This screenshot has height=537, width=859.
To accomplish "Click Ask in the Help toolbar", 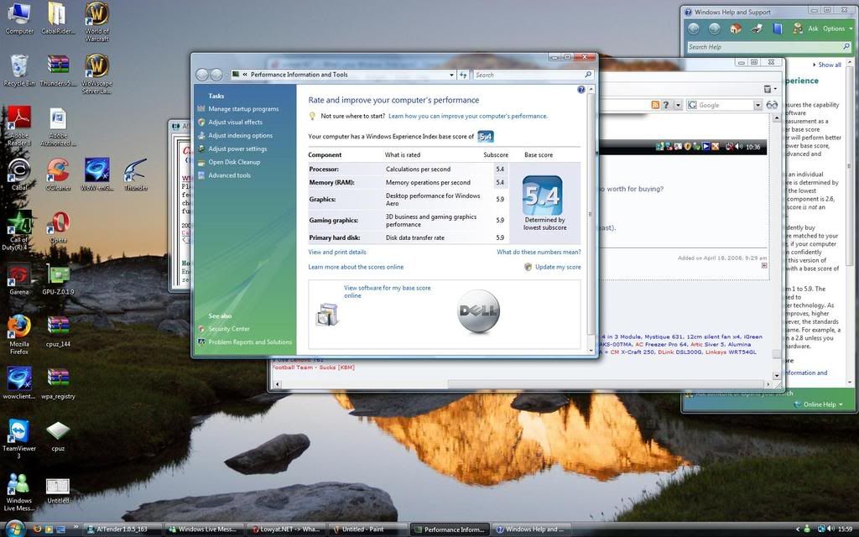I will (812, 28).
